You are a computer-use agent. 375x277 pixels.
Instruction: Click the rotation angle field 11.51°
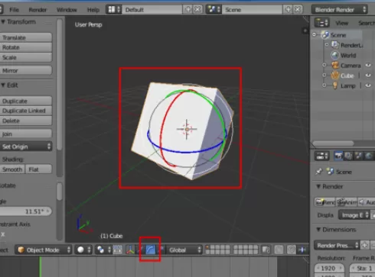(25, 211)
